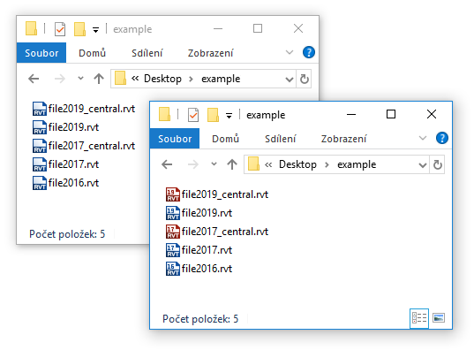This screenshot has width=474, height=350.
Task: Open the Zobrazení tab in front window
Action: [343, 139]
